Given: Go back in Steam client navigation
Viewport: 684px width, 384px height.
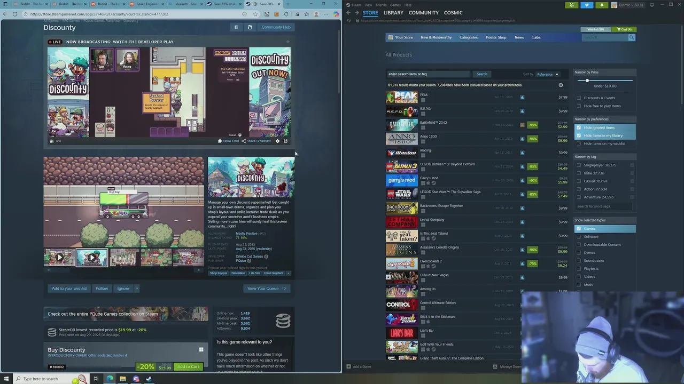Looking at the screenshot, I should (348, 12).
